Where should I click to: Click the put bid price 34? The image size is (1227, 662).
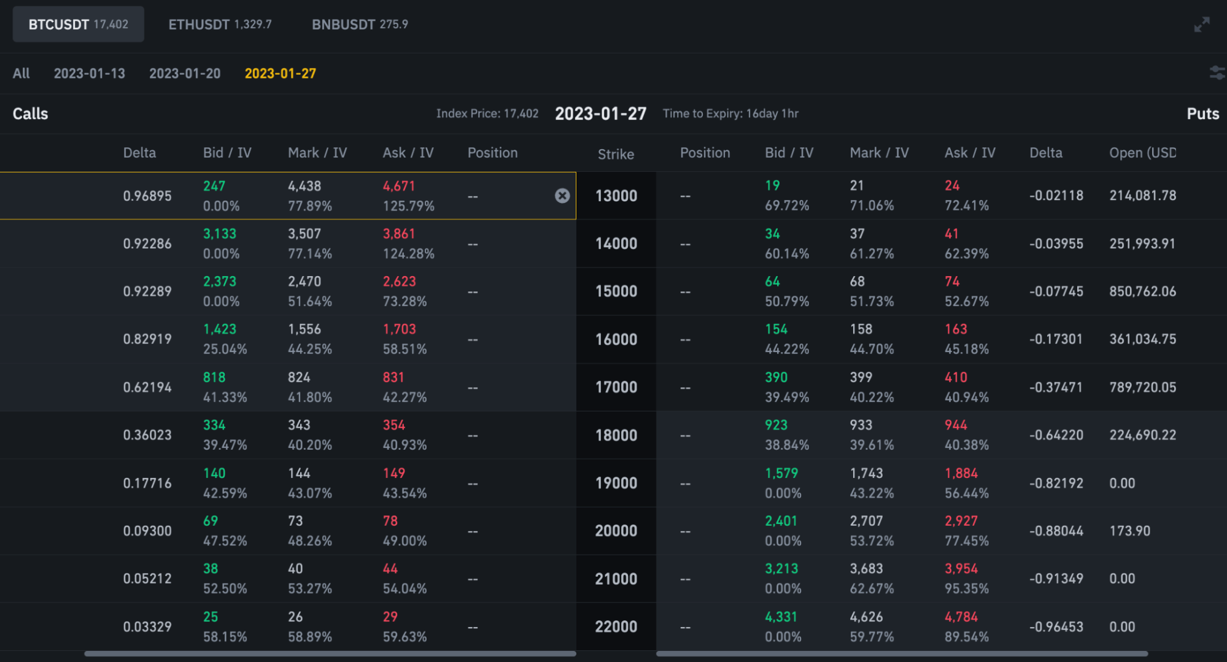tap(772, 234)
